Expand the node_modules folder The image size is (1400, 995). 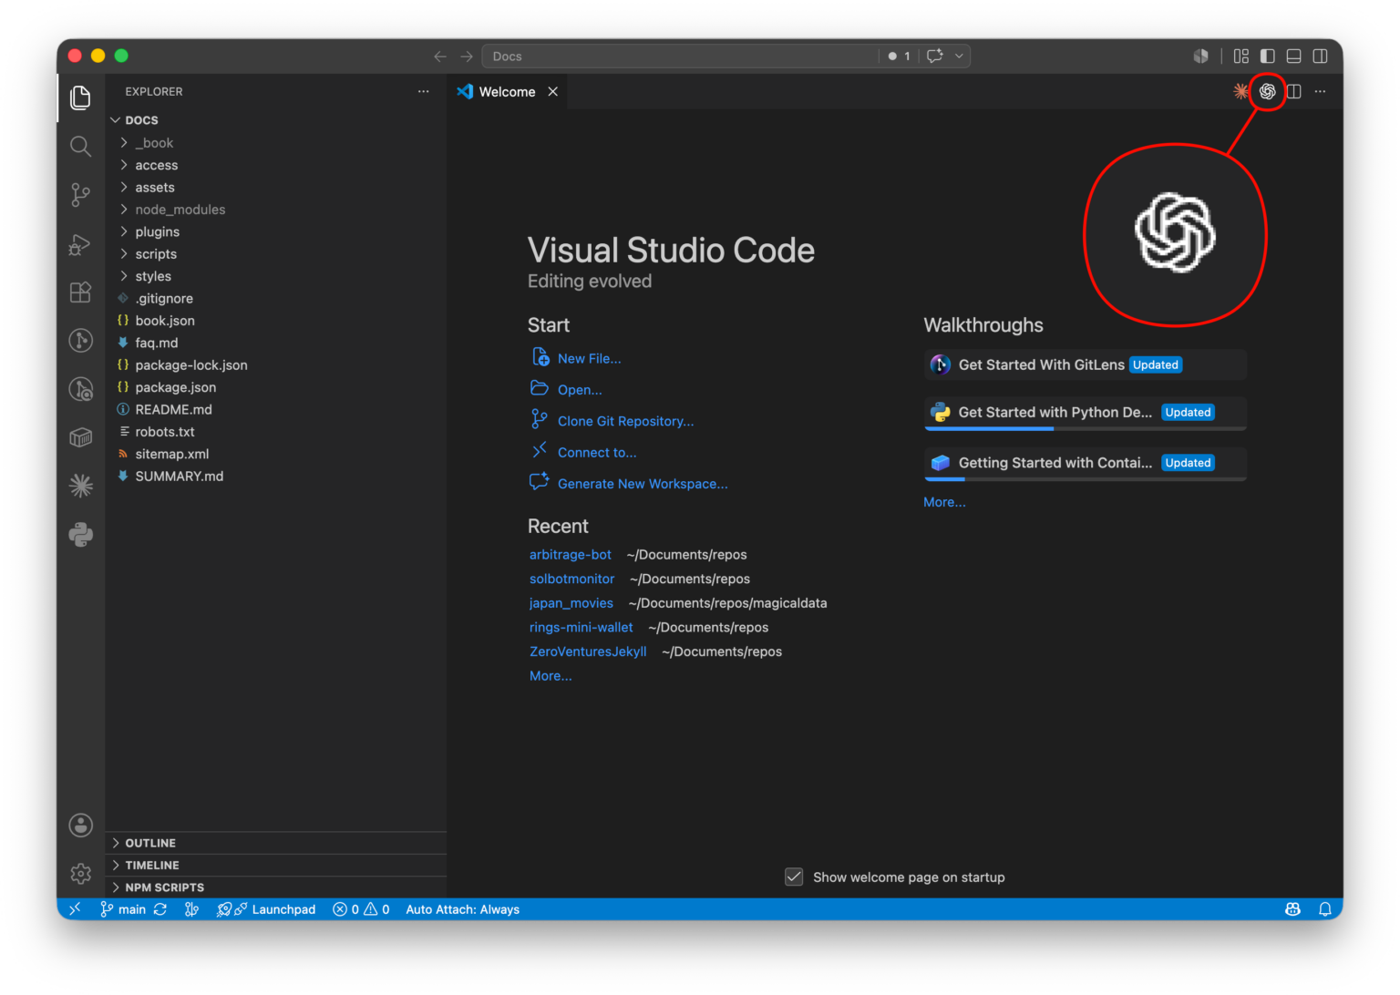coord(275,210)
